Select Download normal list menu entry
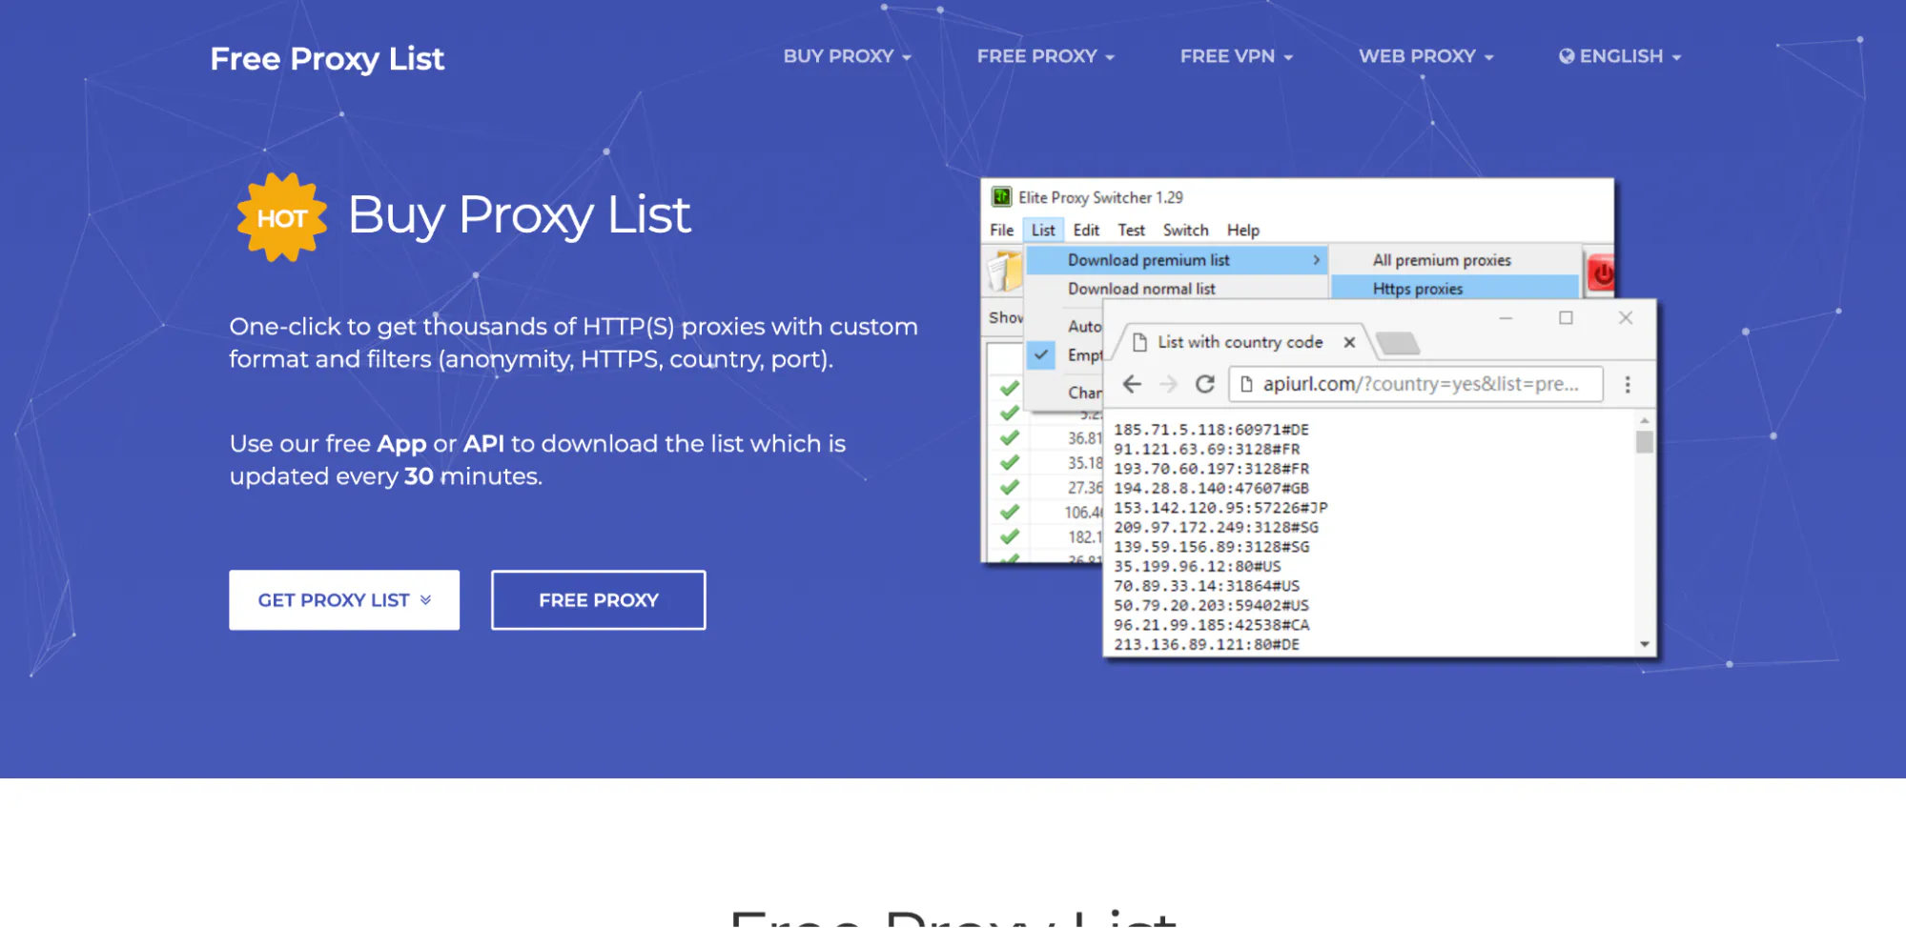Viewport: 1906px width, 928px height. tap(1178, 289)
